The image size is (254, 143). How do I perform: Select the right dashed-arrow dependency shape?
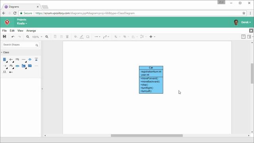click(5, 66)
